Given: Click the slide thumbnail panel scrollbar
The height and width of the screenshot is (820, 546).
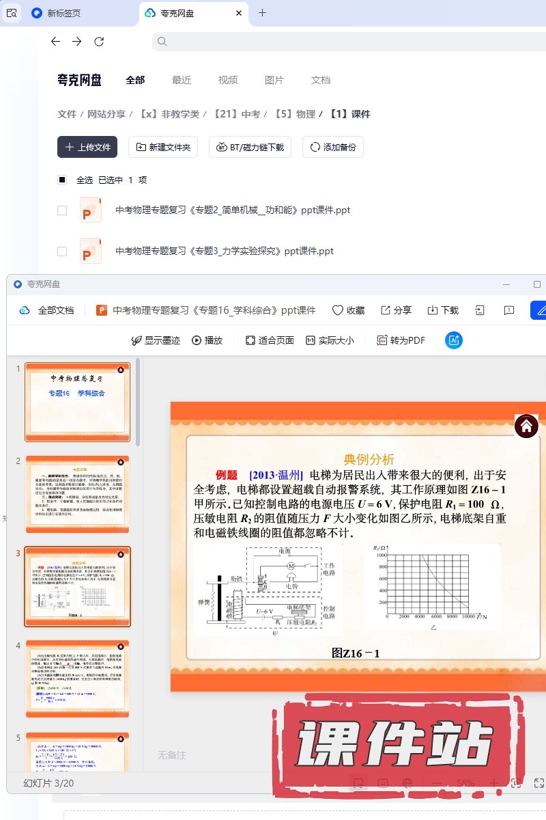Looking at the screenshot, I should click(x=138, y=403).
